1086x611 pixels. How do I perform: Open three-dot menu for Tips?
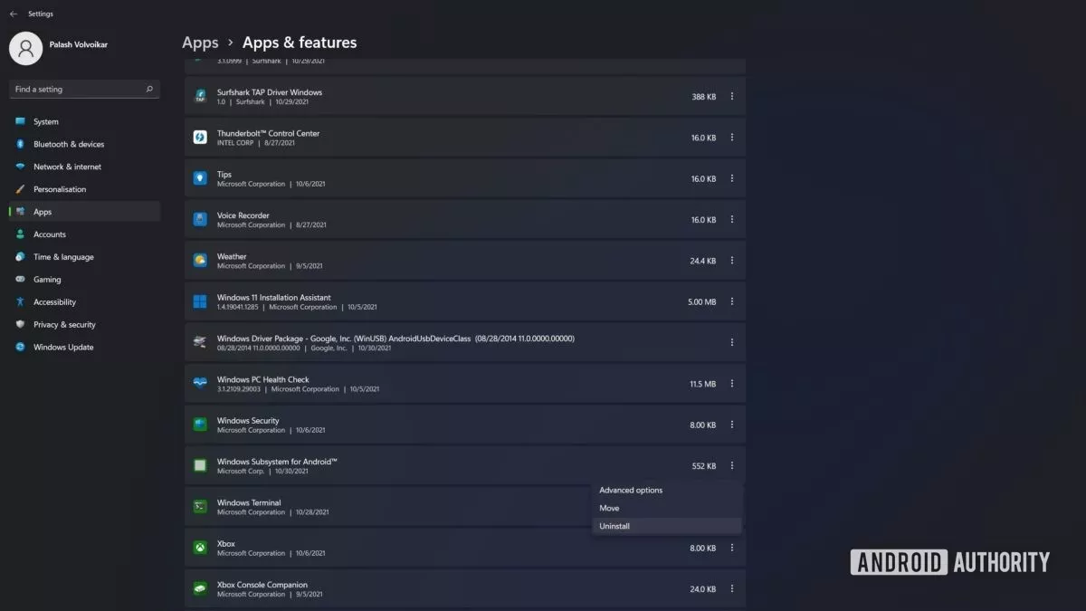pyautogui.click(x=732, y=178)
